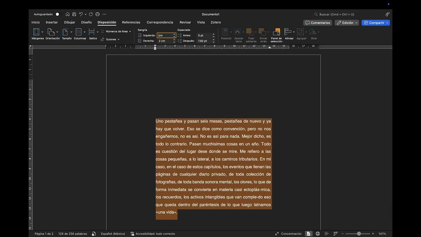Redo with the circular arrow icon
421x237 pixels.
pos(91,14)
